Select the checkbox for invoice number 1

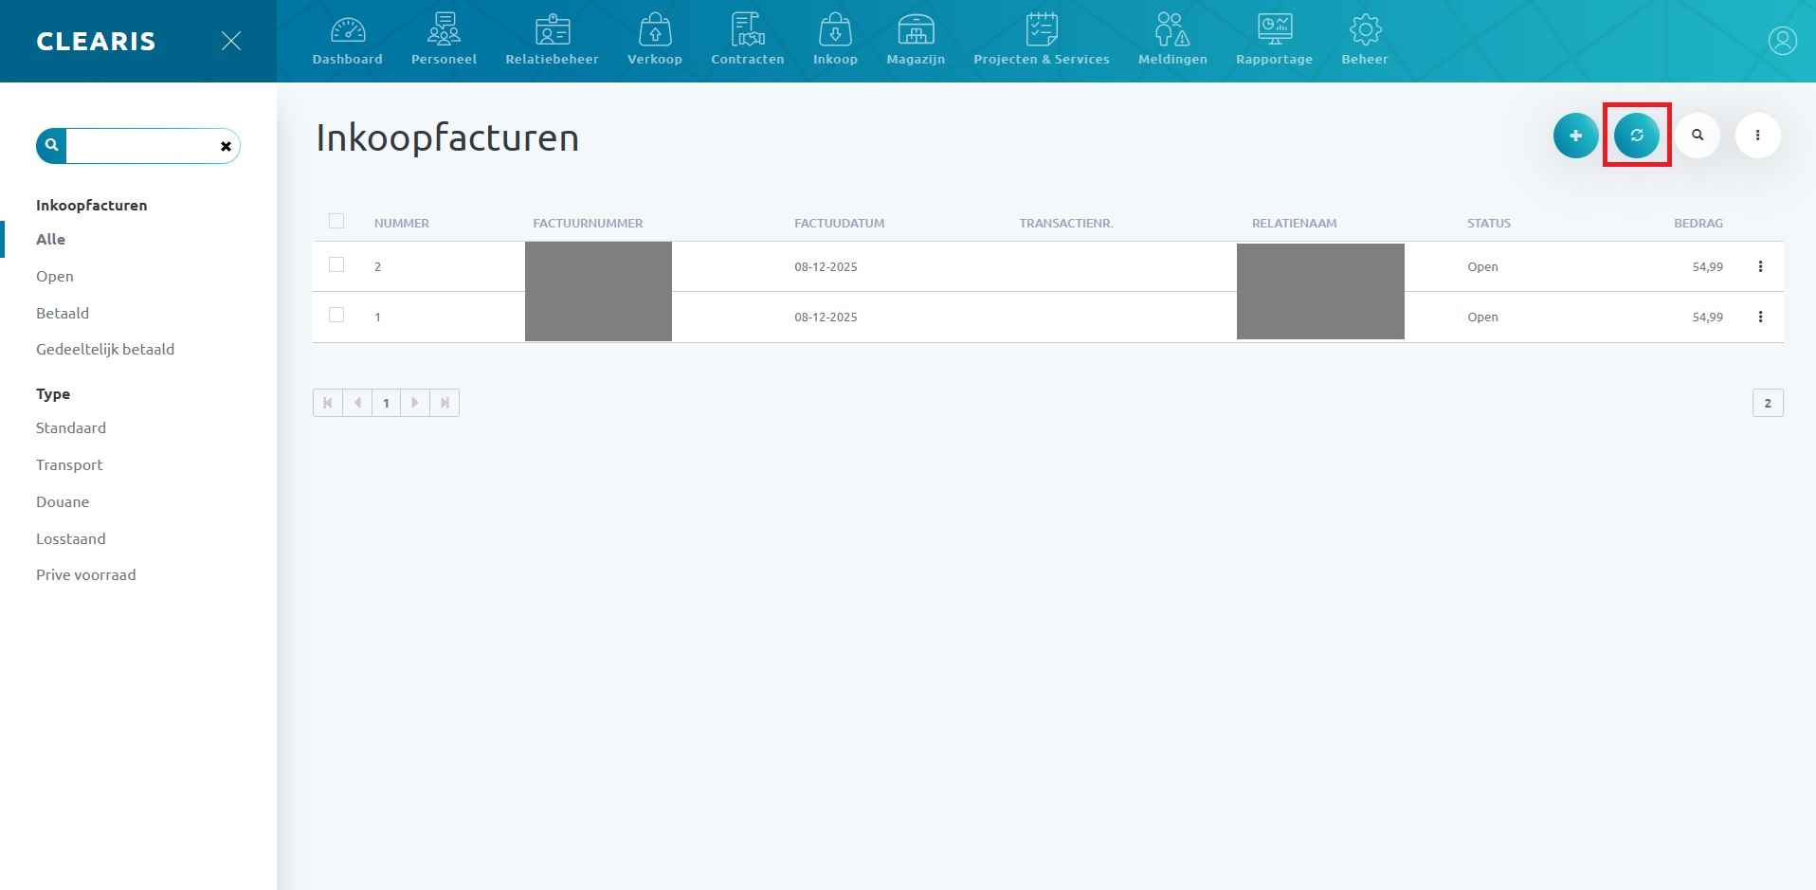(x=336, y=316)
